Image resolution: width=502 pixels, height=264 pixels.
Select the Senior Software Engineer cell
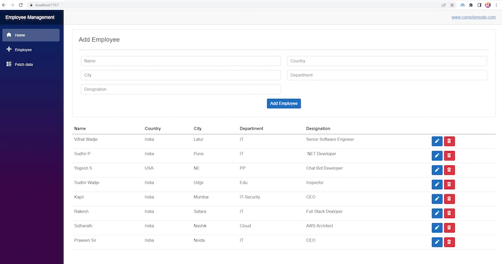click(x=330, y=139)
